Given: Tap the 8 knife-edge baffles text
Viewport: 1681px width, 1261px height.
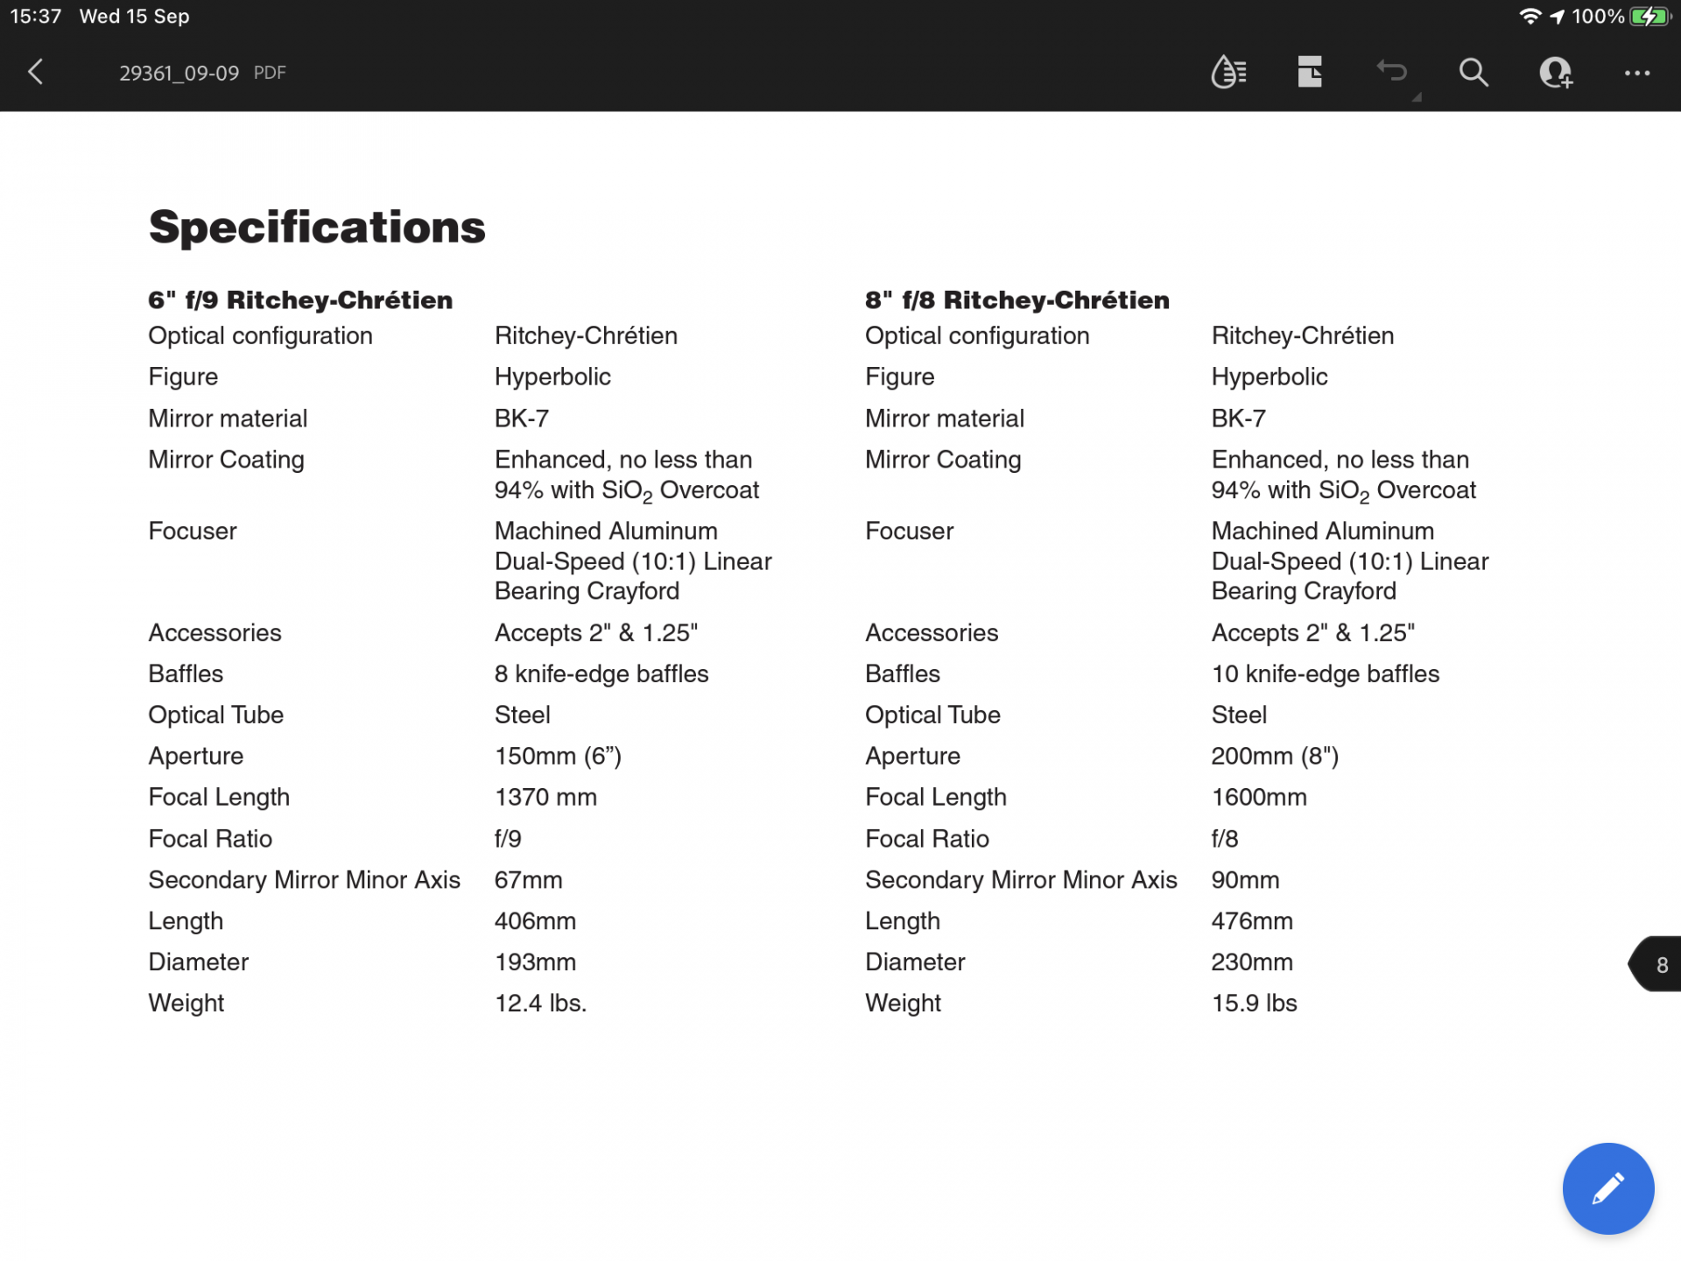Looking at the screenshot, I should (601, 674).
